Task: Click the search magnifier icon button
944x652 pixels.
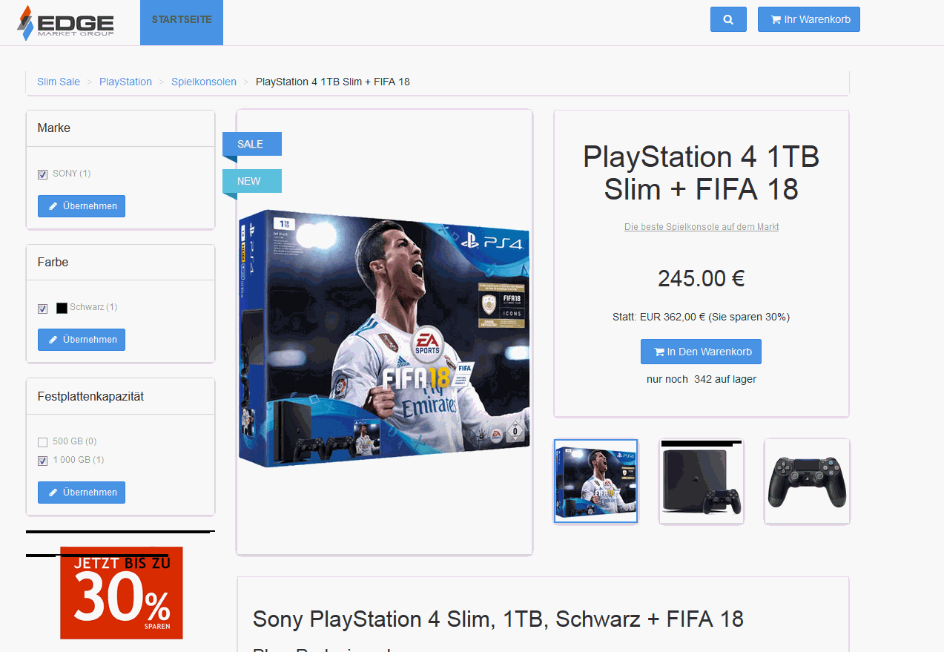Action: [x=728, y=19]
